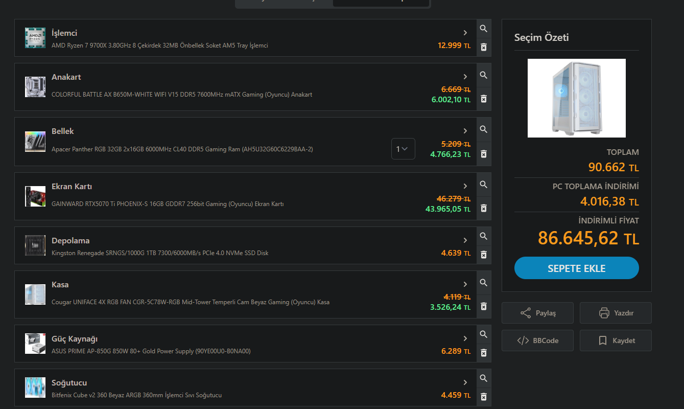Select the GAINWARD RTX5070 Ti PHOENIX-S text

(x=168, y=204)
